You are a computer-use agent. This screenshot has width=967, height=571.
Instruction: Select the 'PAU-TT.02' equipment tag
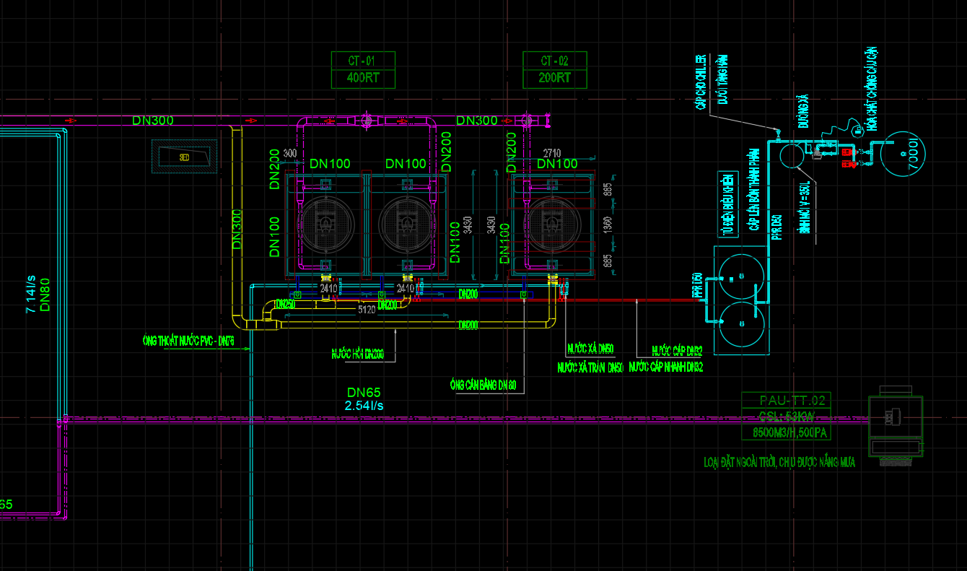coord(792,400)
